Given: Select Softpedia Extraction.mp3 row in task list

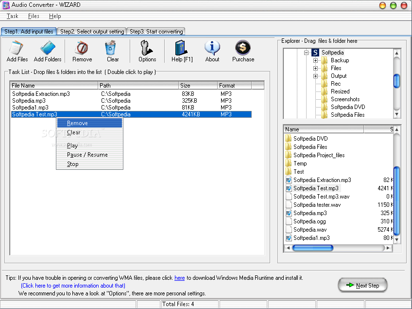Looking at the screenshot, I should [131, 94].
